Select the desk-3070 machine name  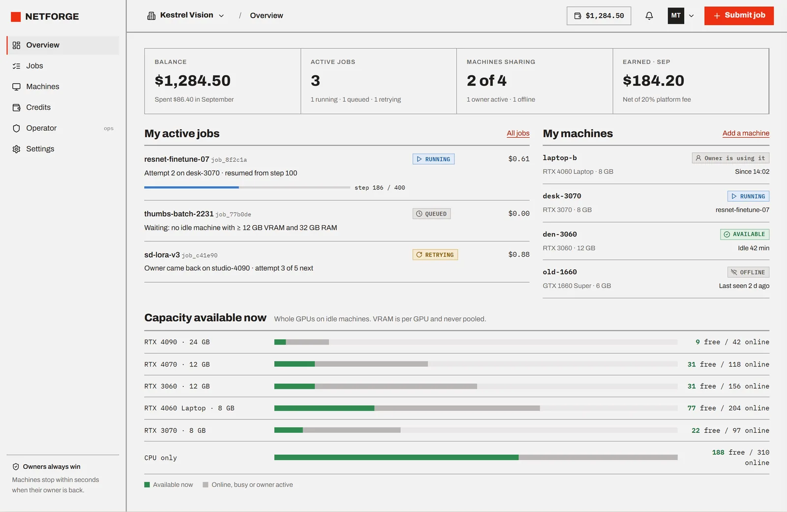(x=562, y=196)
